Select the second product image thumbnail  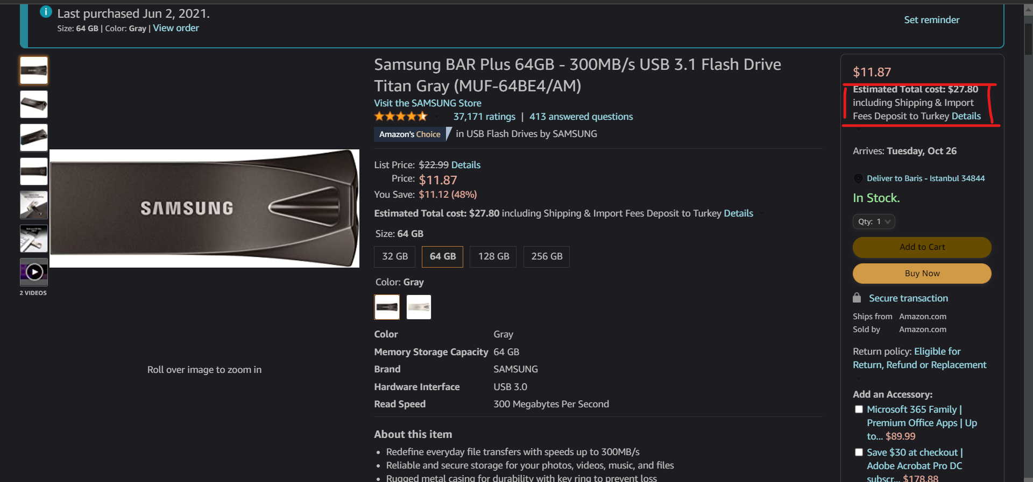(x=34, y=104)
